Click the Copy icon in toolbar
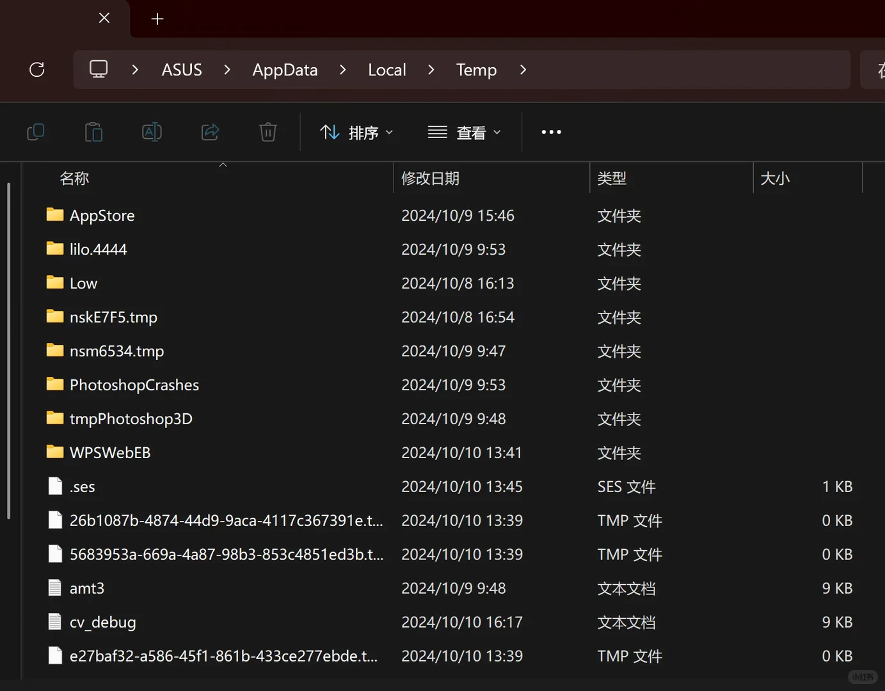The image size is (885, 691). coord(36,132)
